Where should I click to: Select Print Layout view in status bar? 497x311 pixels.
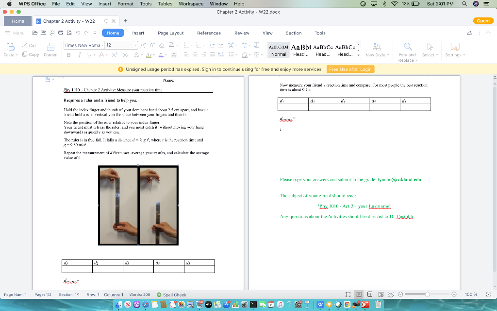359,294
